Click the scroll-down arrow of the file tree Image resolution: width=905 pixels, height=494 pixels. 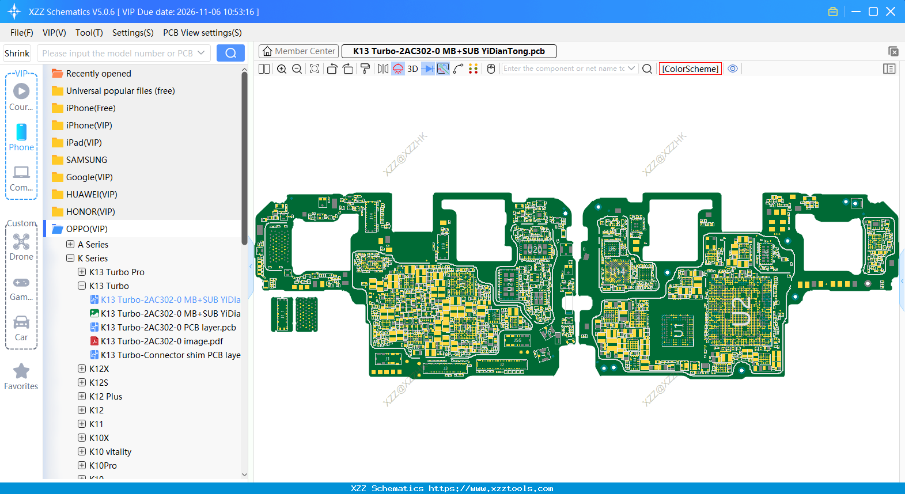point(244,475)
